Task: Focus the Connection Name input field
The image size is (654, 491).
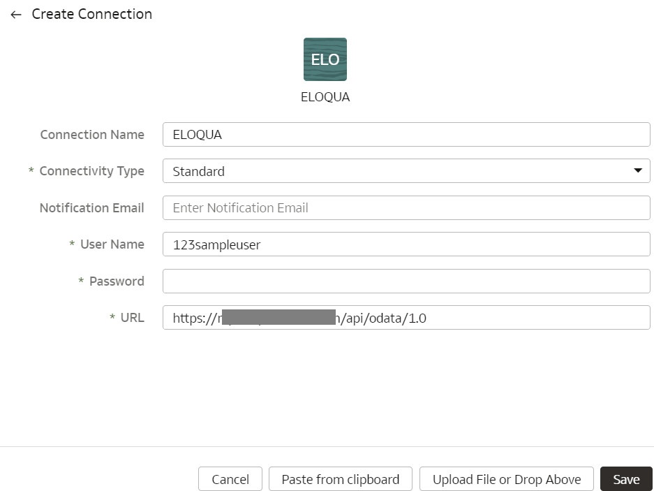Action: pyautogui.click(x=406, y=135)
